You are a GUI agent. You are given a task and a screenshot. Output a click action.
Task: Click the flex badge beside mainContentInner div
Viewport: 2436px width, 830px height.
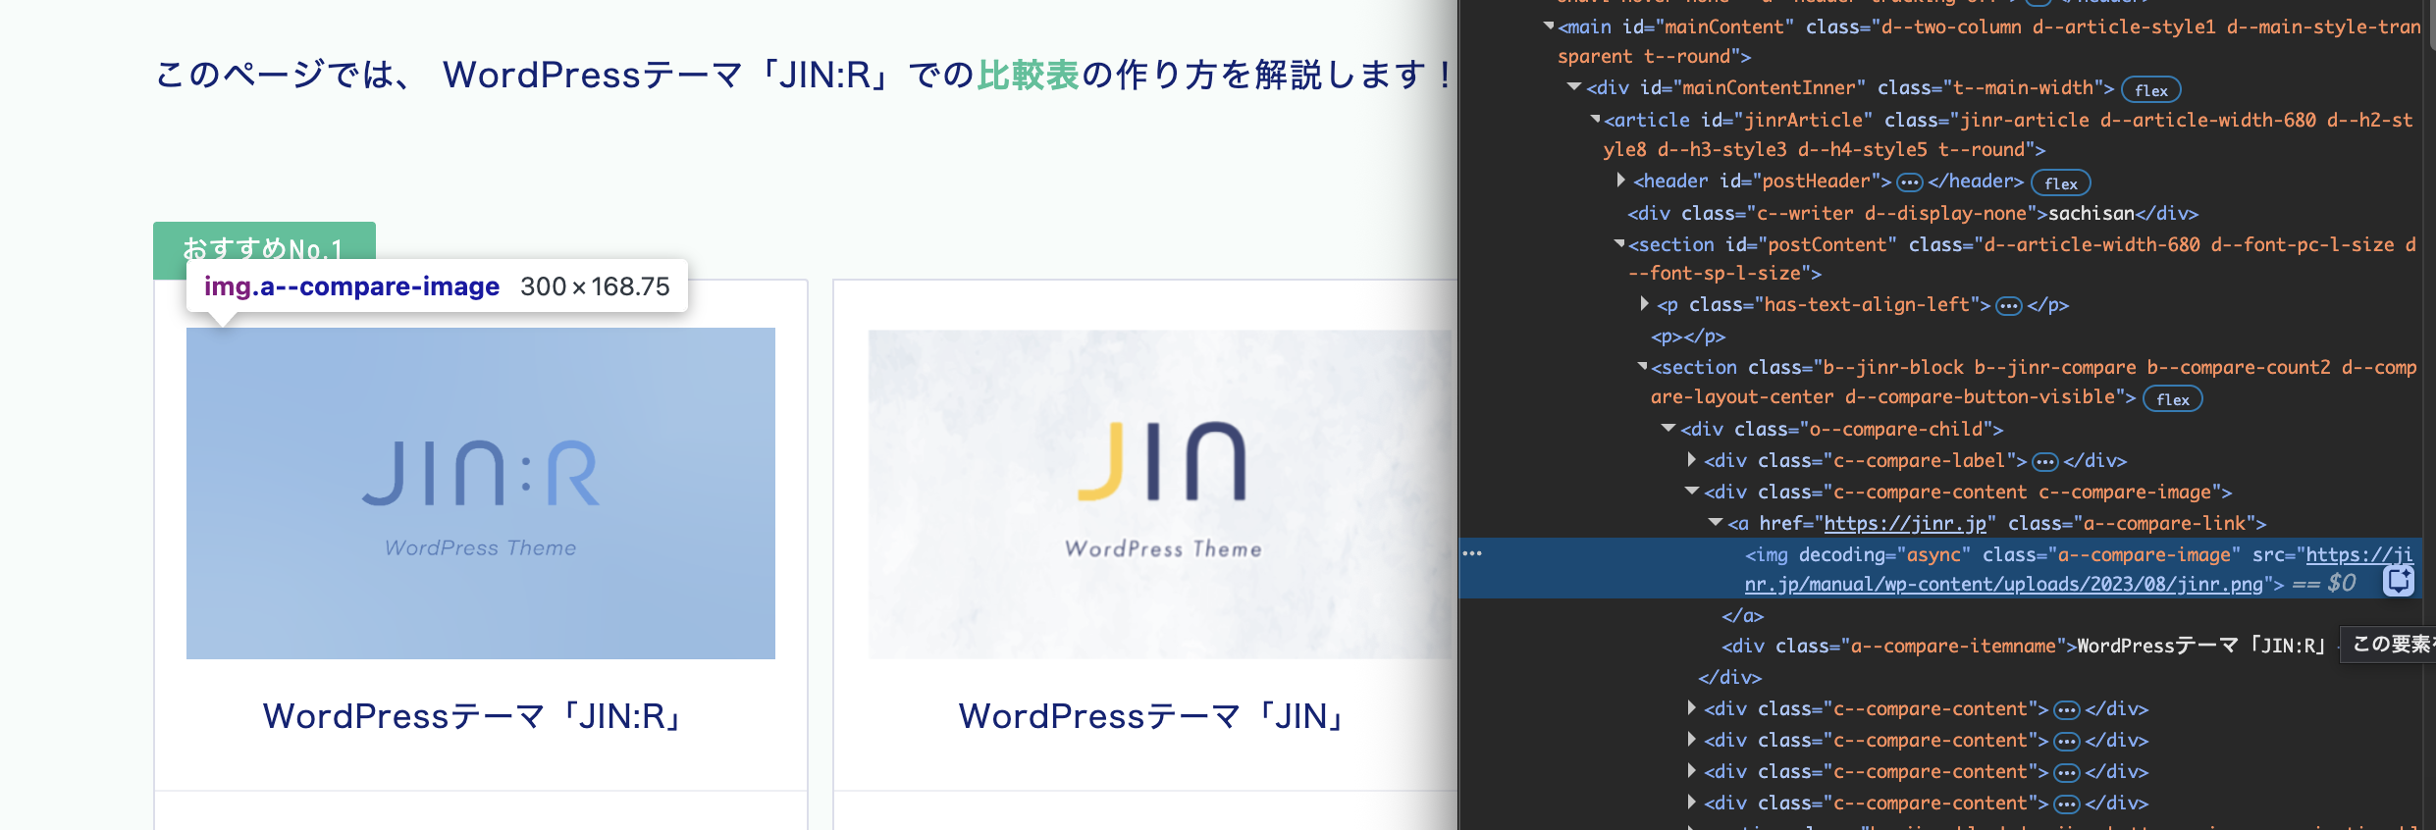(x=2150, y=90)
